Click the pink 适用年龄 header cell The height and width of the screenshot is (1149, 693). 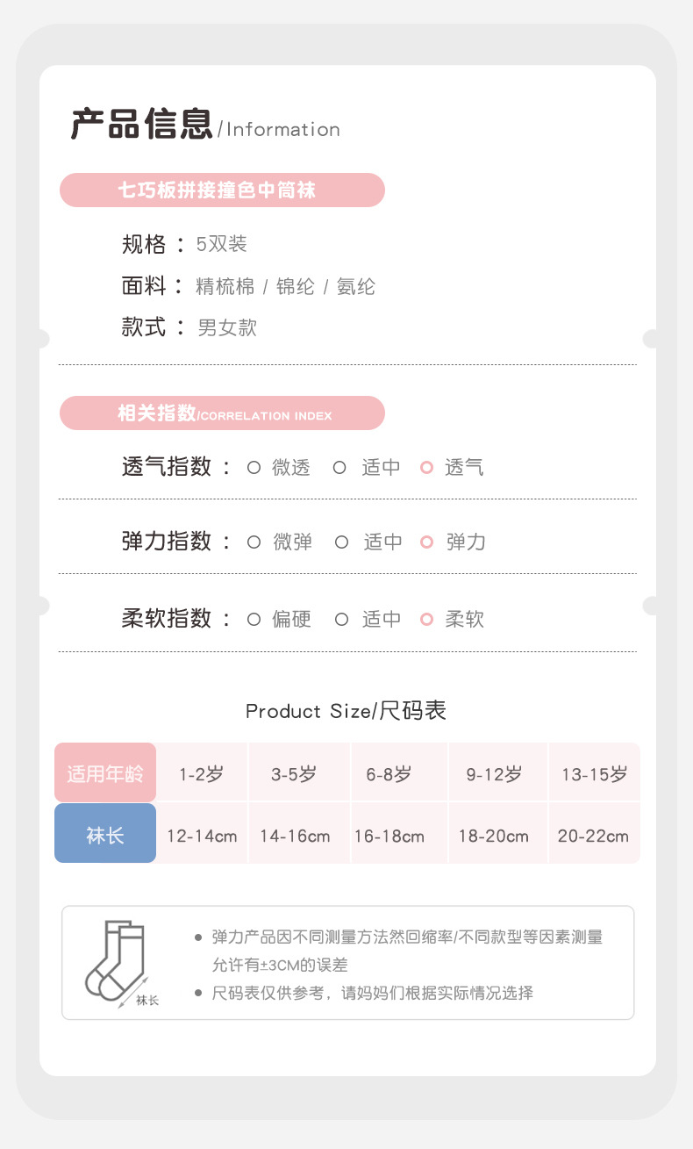coord(105,773)
